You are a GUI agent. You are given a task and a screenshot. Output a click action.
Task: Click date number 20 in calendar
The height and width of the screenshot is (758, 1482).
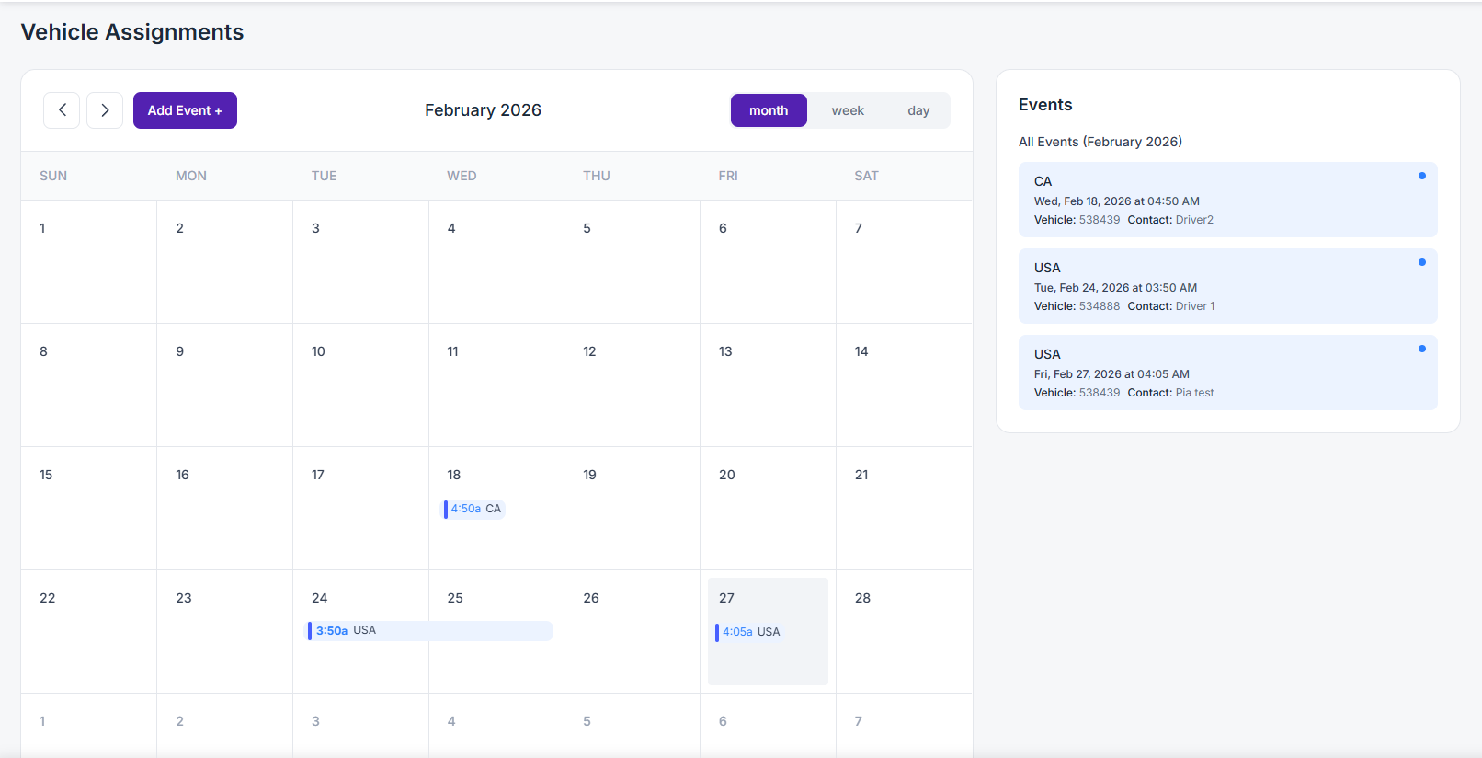point(726,475)
